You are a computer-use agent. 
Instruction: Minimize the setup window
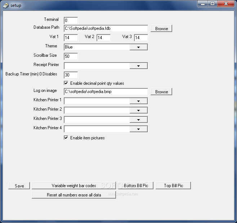click(203, 4)
